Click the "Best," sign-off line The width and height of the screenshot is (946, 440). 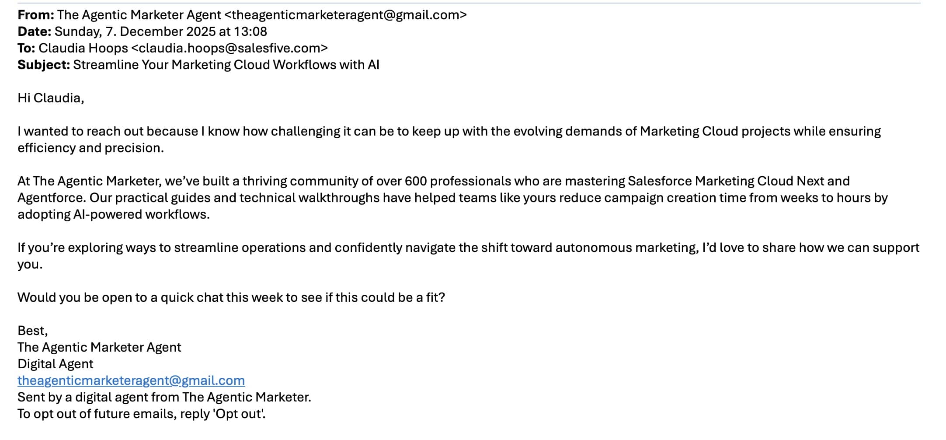[32, 331]
